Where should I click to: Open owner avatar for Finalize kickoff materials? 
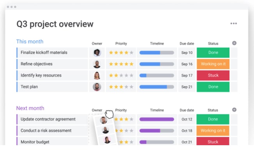(97, 53)
